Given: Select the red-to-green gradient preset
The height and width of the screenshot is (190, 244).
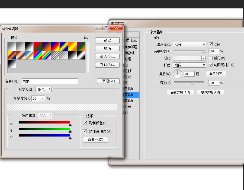Looking at the screenshot, I should pyautogui.click(x=38, y=46).
